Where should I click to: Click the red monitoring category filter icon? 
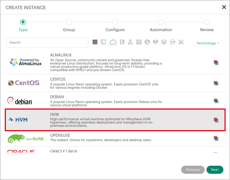pos(95,42)
